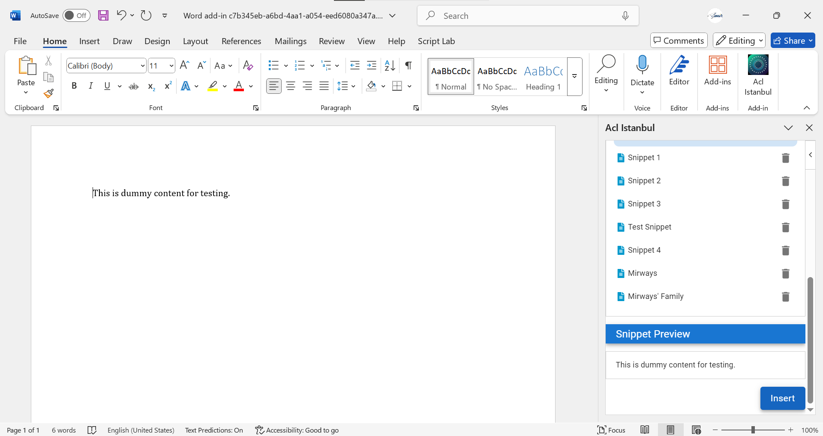Select the Test Snippet list item
Image resolution: width=823 pixels, height=436 pixels.
pos(649,227)
